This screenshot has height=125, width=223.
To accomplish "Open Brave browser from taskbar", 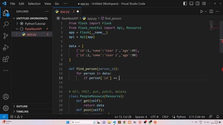I will [x=140, y=122].
